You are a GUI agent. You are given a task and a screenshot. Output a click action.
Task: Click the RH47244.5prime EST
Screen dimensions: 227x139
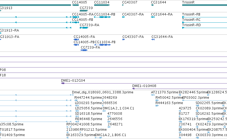coord(76,100)
